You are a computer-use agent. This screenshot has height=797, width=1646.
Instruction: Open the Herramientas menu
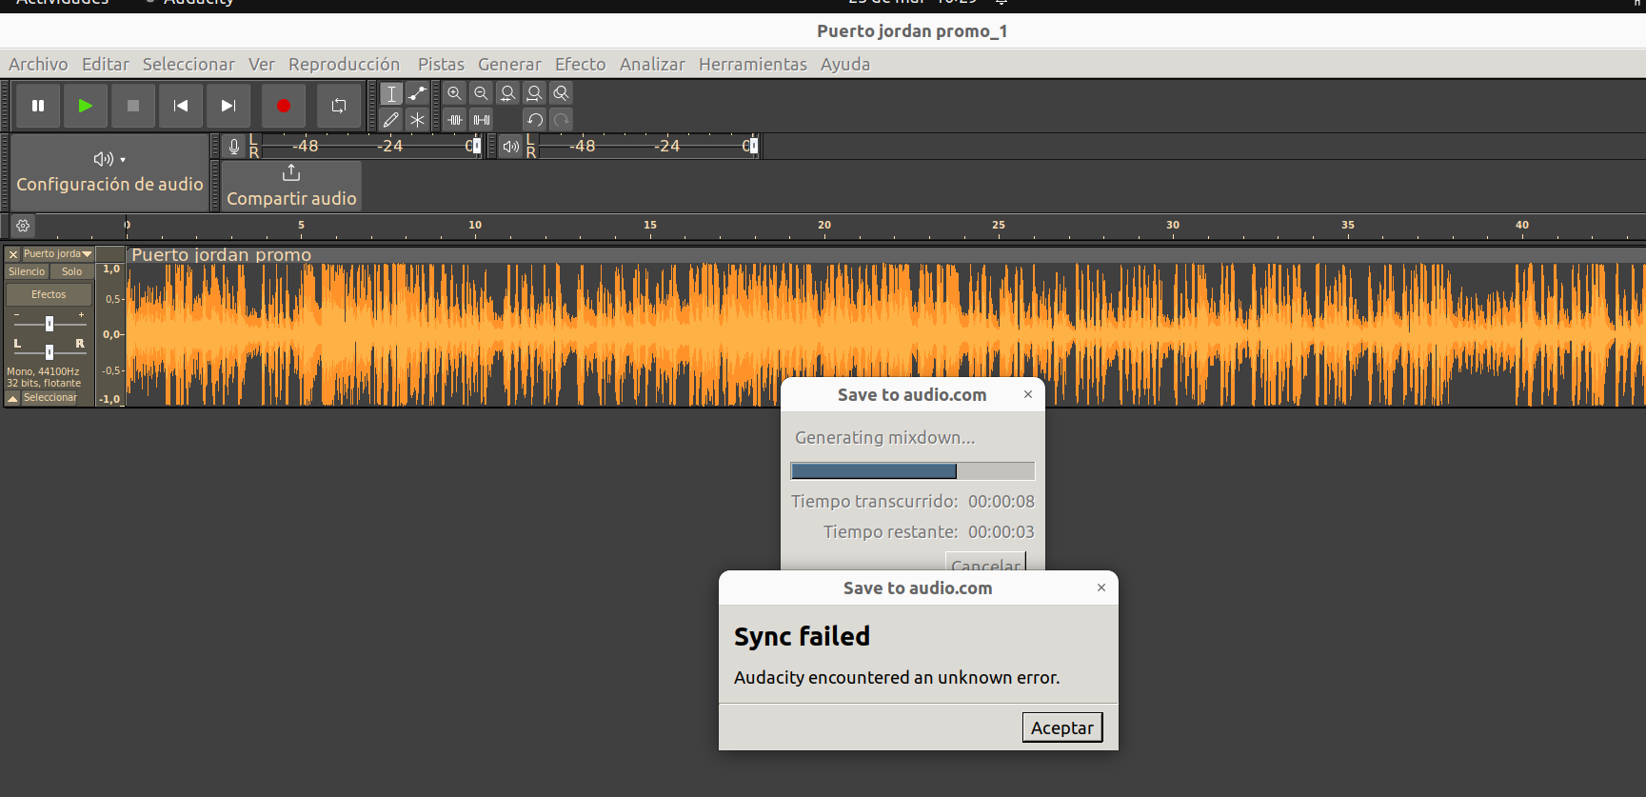(x=753, y=64)
